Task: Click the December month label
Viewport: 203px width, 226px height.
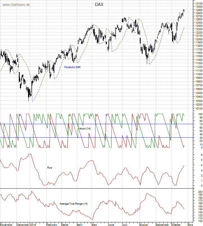Action: [23, 225]
